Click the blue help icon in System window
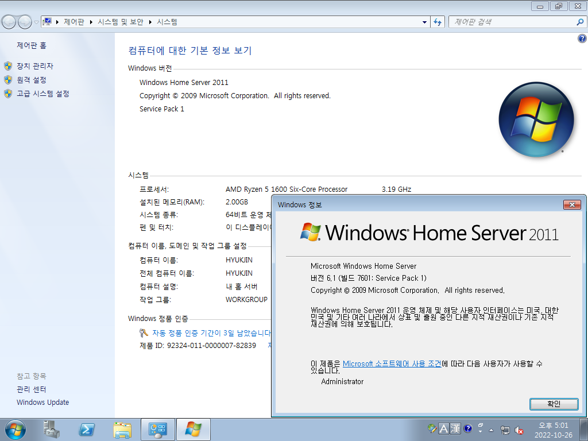Screen dimensions: 588x441 pos(582,38)
